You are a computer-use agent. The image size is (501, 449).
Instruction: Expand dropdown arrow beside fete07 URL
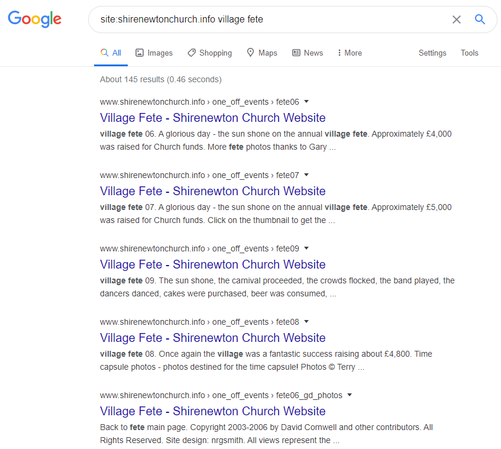pos(306,175)
